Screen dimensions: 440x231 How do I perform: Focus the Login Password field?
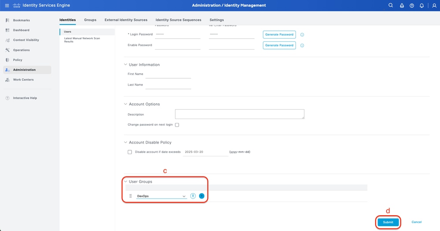pos(177,35)
